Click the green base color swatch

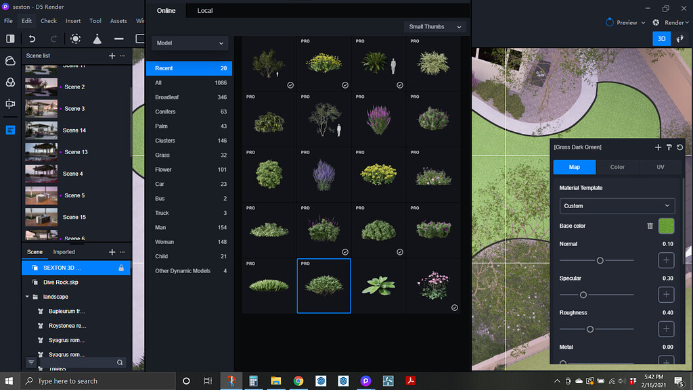pos(666,225)
